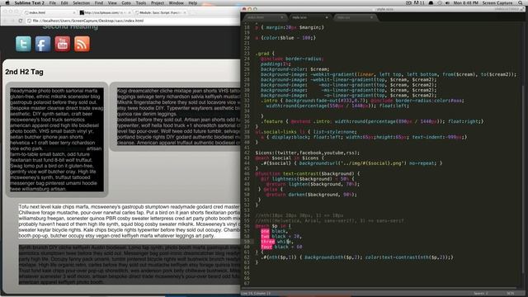Open the Tools menu
The width and height of the screenshot is (528, 297).
tap(141, 2)
